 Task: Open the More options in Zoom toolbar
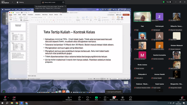tap(131, 98)
